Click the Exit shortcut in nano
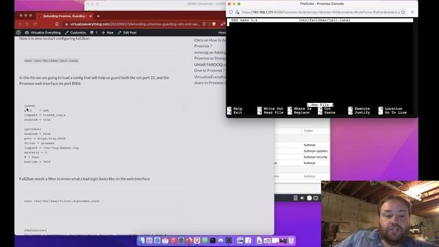This screenshot has width=439, height=247. (x=235, y=113)
